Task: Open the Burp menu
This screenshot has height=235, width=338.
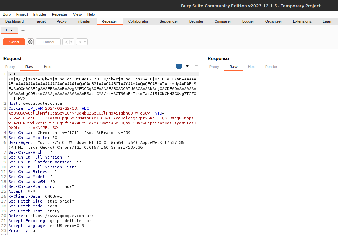Action: pyautogui.click(x=7, y=14)
